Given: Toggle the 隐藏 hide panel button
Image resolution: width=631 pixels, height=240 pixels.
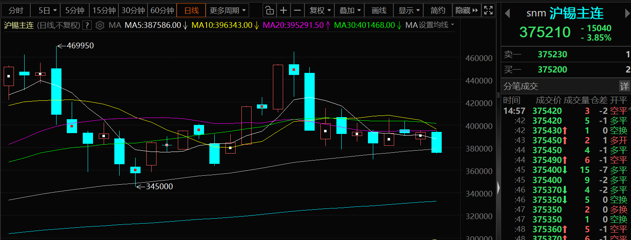Looking at the screenshot, I should tap(467, 10).
